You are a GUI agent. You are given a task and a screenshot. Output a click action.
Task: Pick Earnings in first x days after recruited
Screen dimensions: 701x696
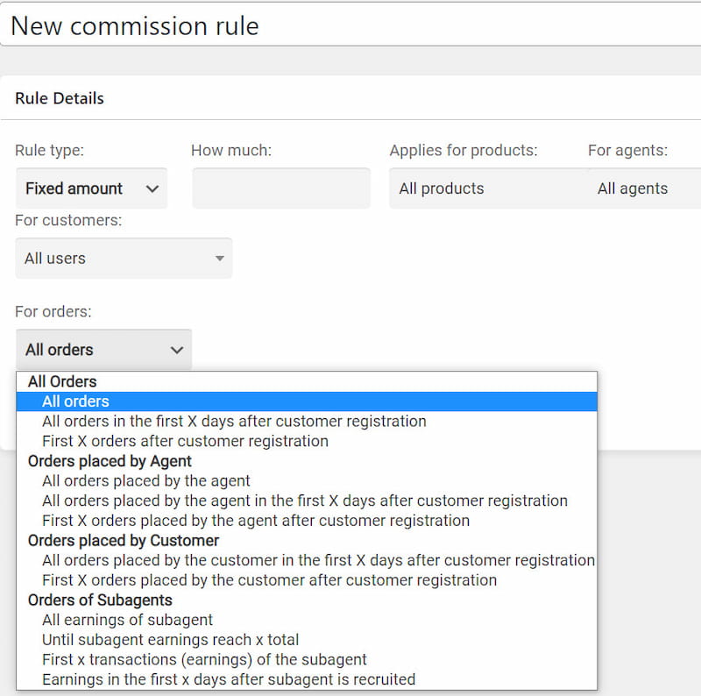pos(229,679)
